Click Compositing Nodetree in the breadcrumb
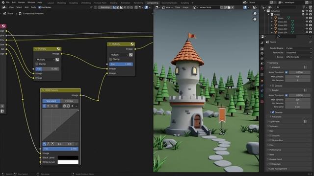 33,14
